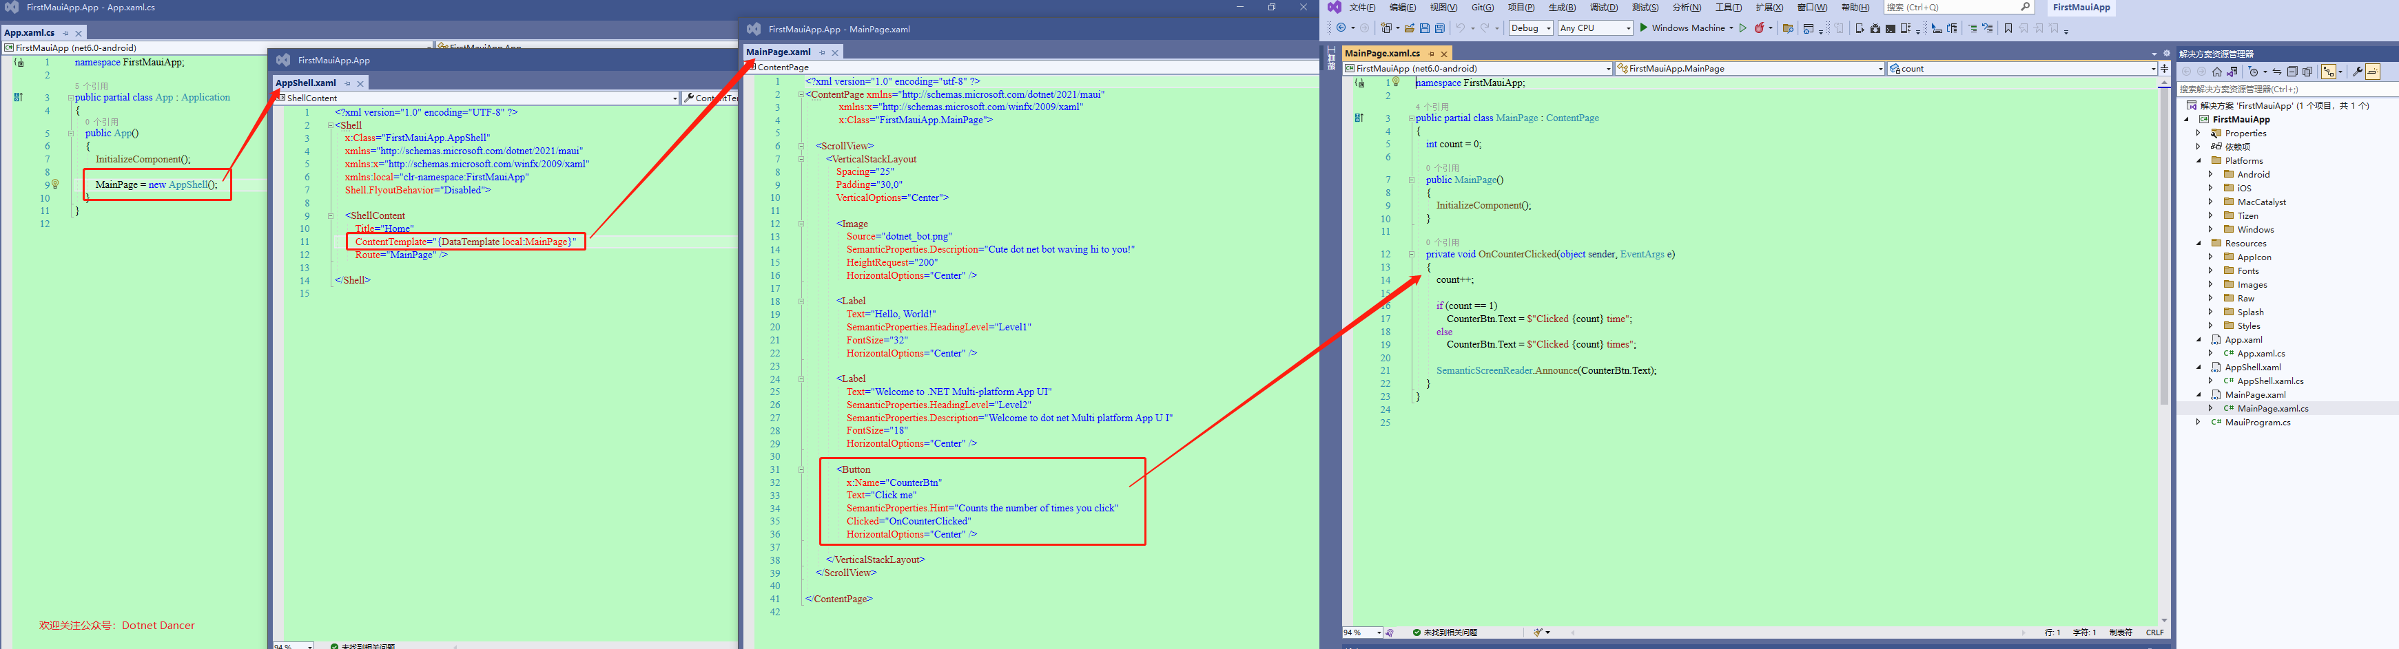Open the 工具(T) menu
The height and width of the screenshot is (649, 2399).
pos(1729,8)
